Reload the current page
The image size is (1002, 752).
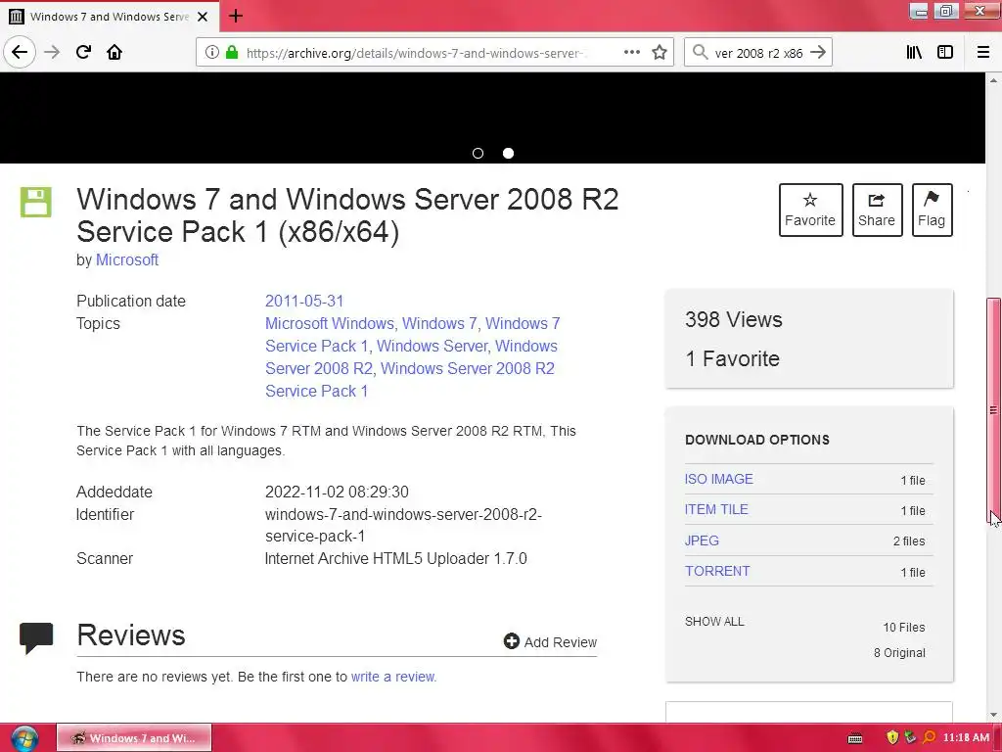point(83,52)
